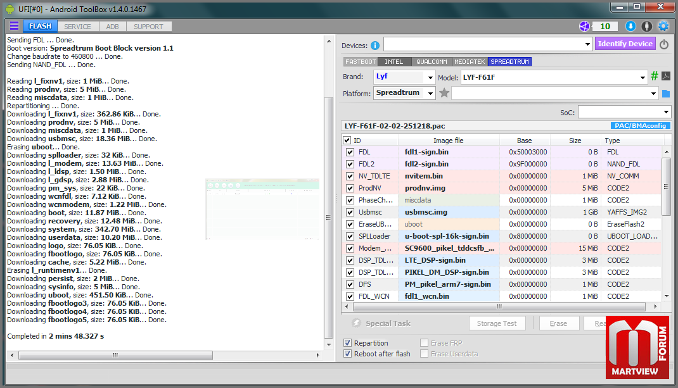Viewport: 678px width, 388px height.
Task: Uncheck the Usbmsc row checkbox
Action: [x=350, y=212]
